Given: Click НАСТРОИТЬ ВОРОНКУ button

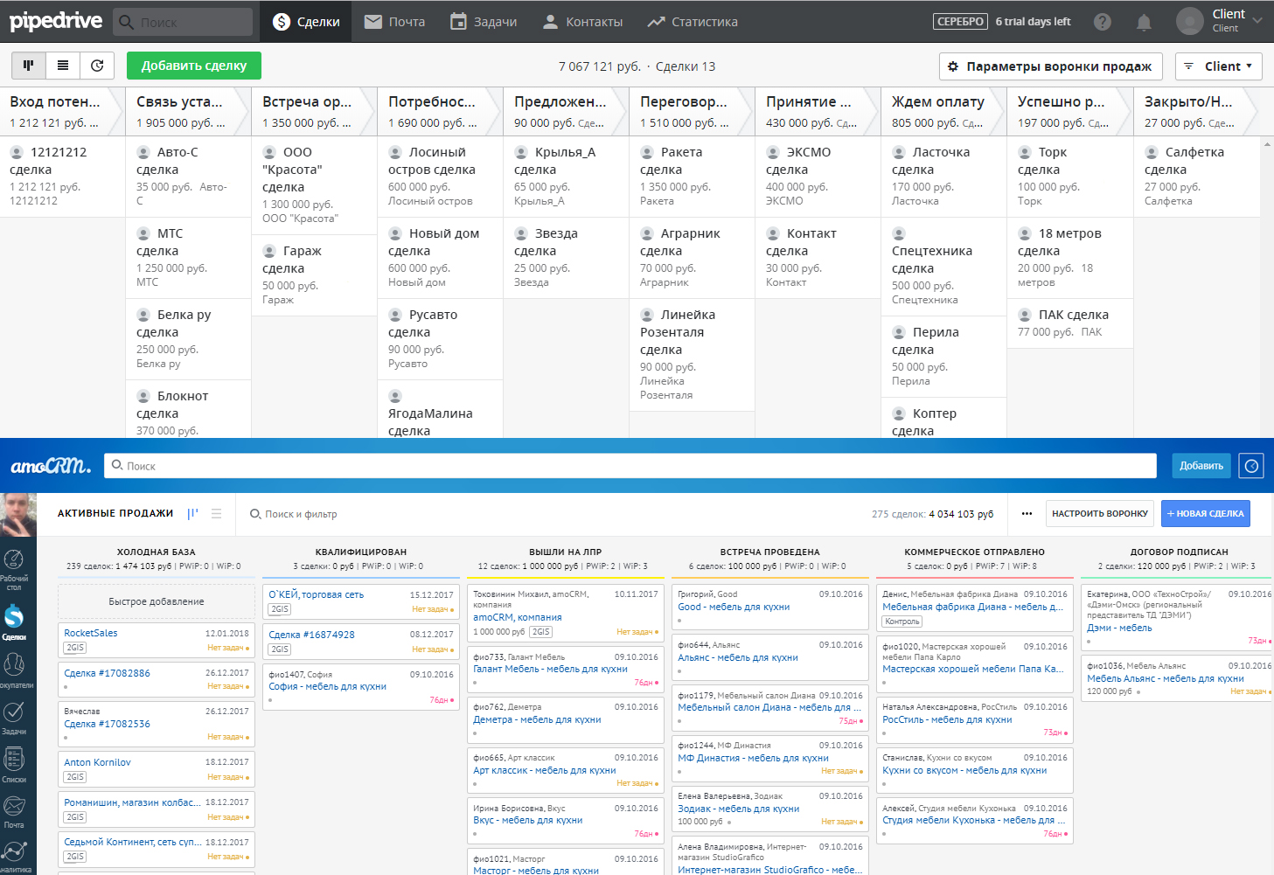Looking at the screenshot, I should (1100, 514).
